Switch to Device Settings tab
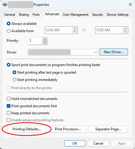 [x=118, y=15]
